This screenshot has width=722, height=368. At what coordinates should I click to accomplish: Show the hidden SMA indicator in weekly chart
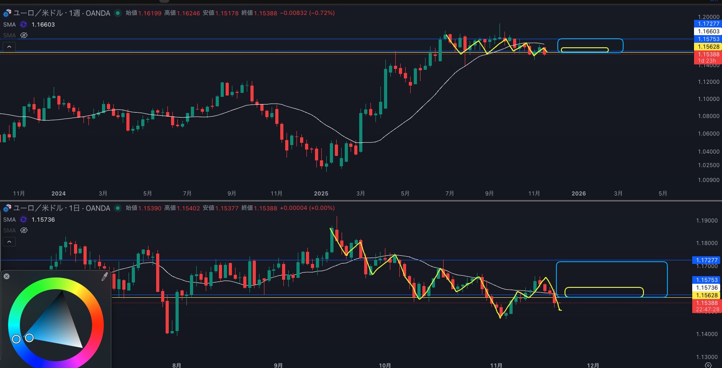tap(24, 35)
